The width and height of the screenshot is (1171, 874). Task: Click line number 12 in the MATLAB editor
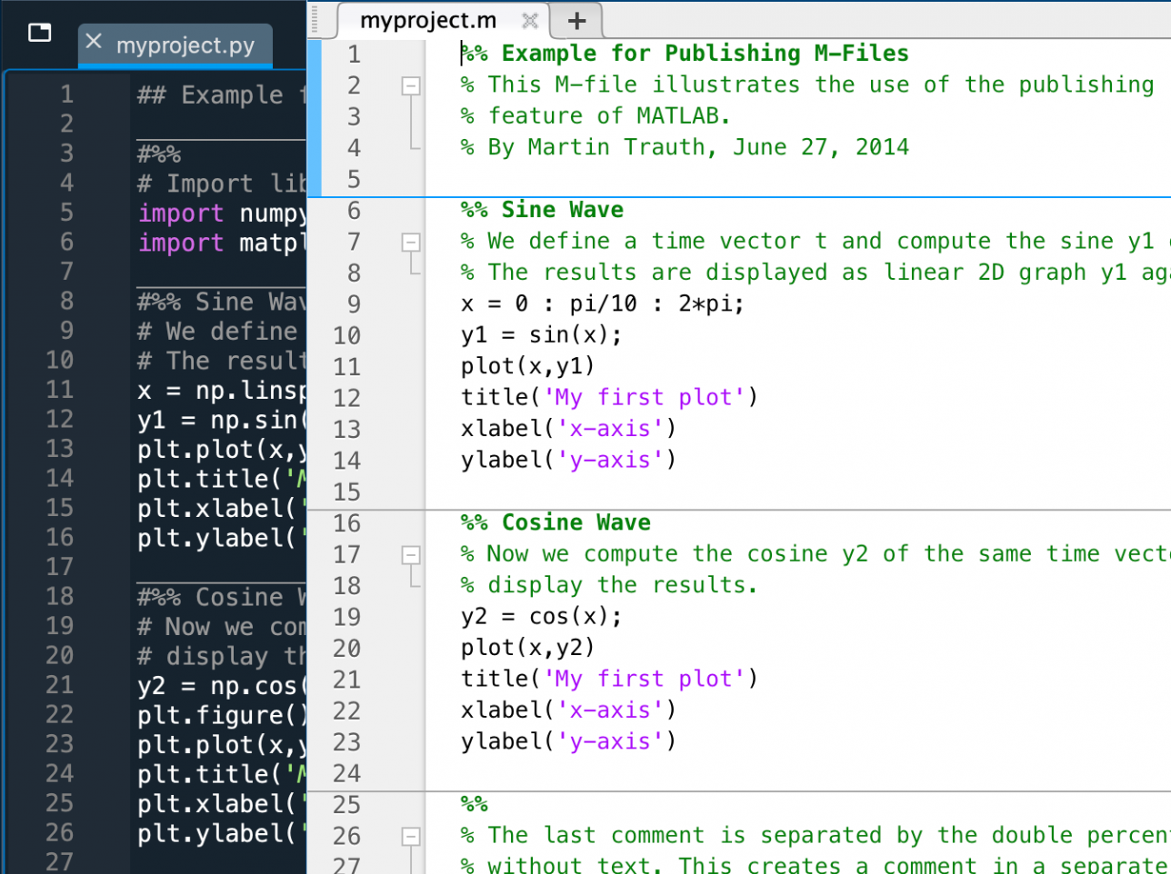(346, 398)
